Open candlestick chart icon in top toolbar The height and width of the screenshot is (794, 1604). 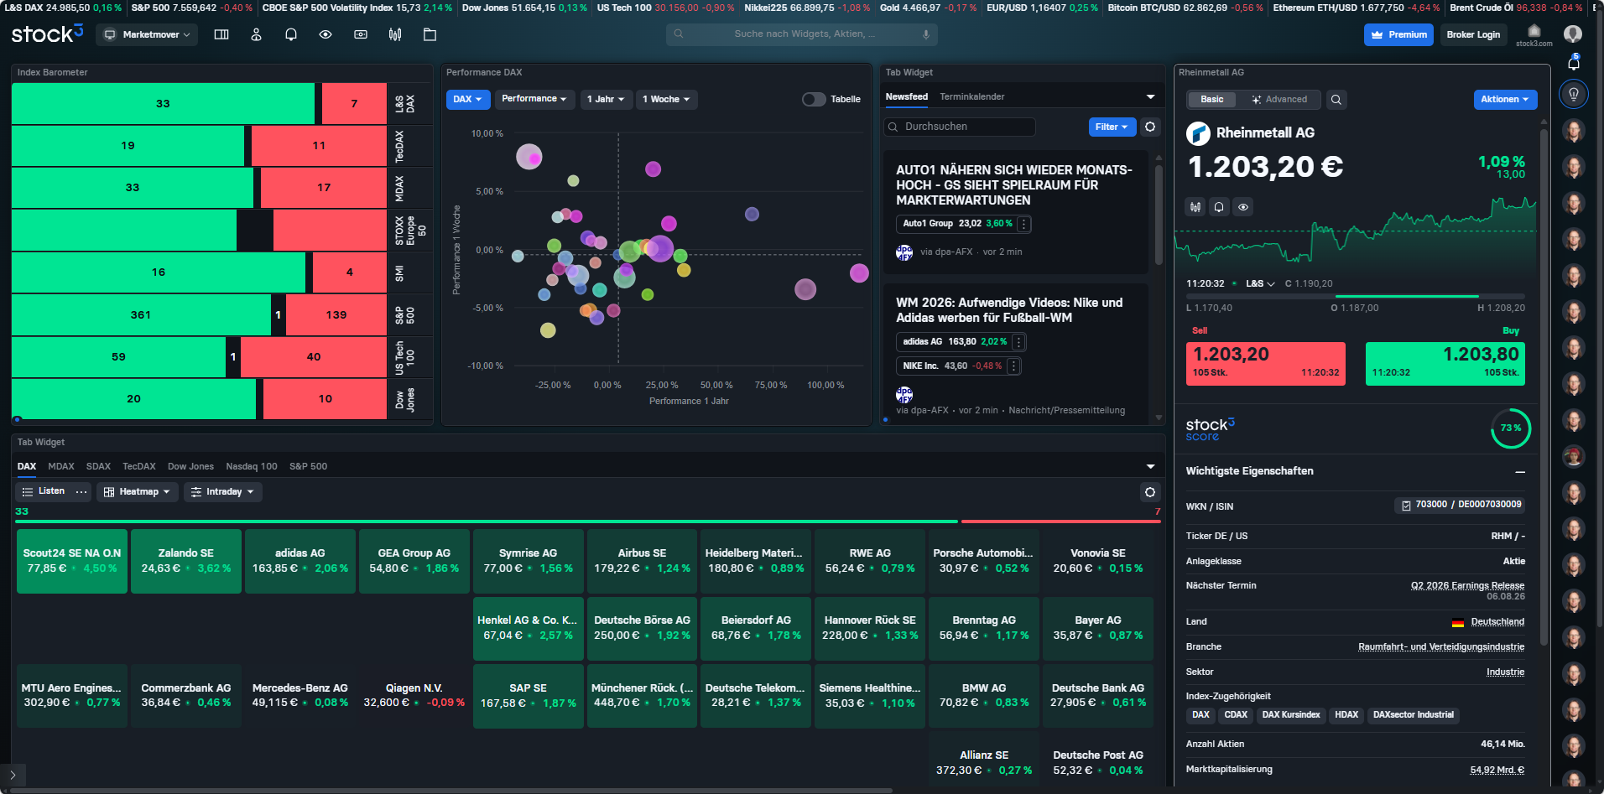(395, 34)
